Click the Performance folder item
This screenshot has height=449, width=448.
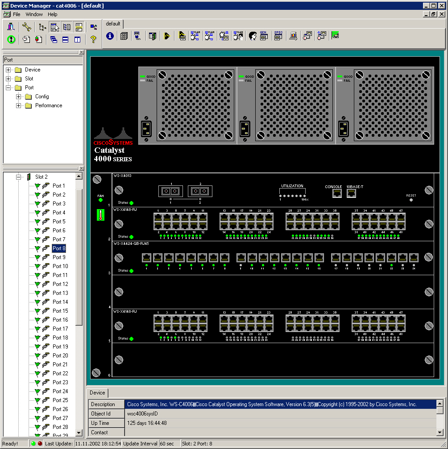click(49, 105)
